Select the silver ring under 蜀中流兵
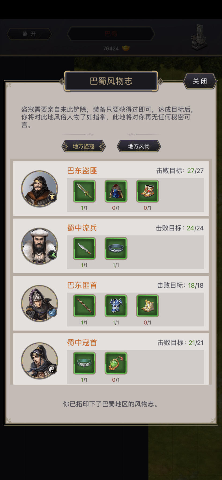The height and width of the screenshot is (480, 222). (116, 248)
